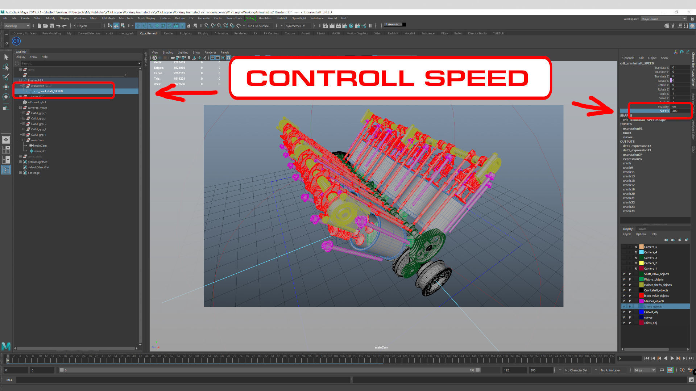This screenshot has width=696, height=391.
Task: Open Layer Editor Options menu
Action: pyautogui.click(x=641, y=234)
